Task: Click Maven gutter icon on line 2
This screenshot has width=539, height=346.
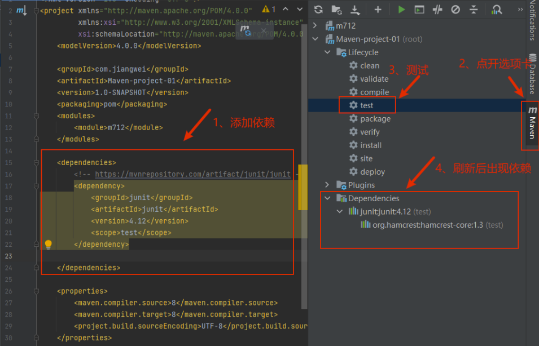Action: [21, 11]
